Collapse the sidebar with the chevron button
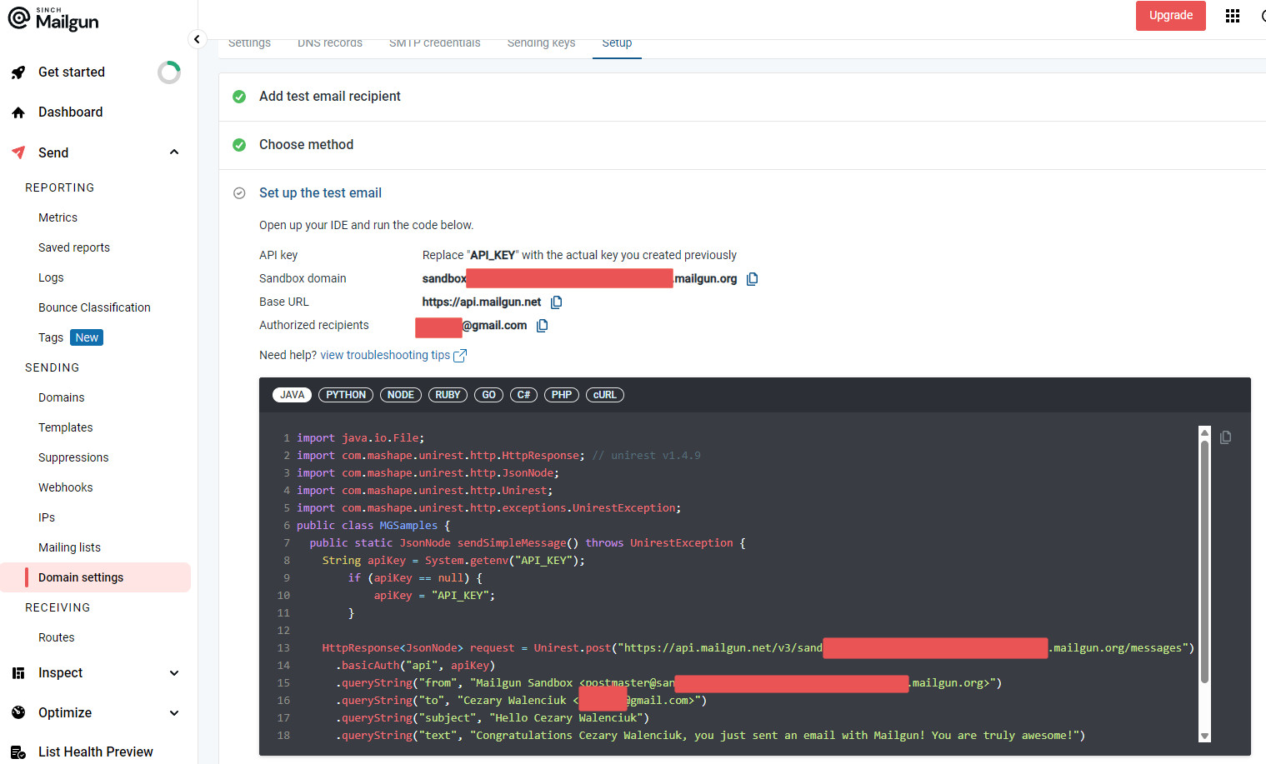Viewport: 1266px width, 764px height. point(197,39)
